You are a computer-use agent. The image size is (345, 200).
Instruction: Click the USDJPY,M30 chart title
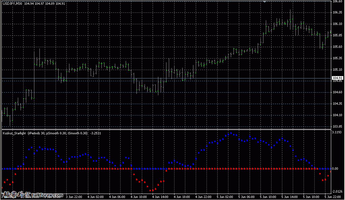pos(12,3)
